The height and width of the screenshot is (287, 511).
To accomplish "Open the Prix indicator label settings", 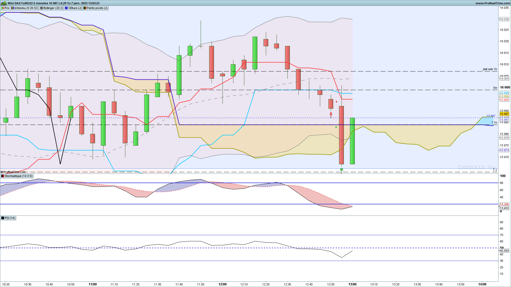I will coord(5,8).
